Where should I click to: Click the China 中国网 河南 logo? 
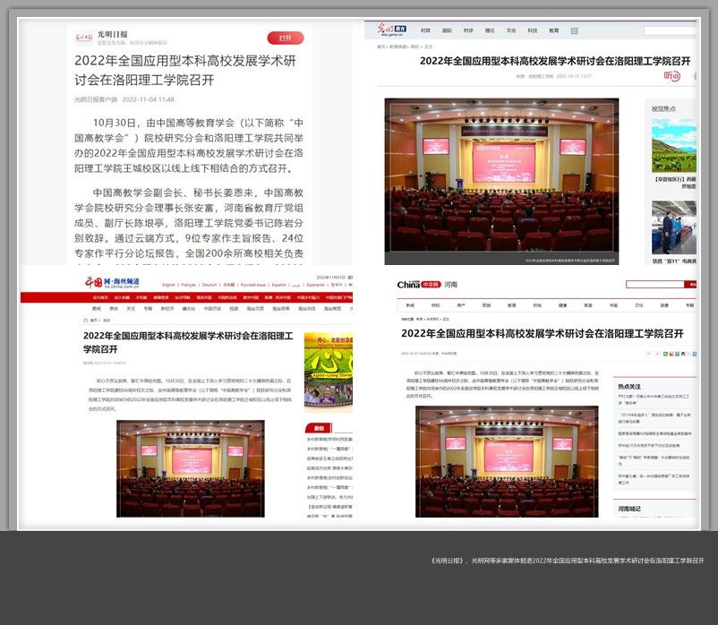pos(428,284)
